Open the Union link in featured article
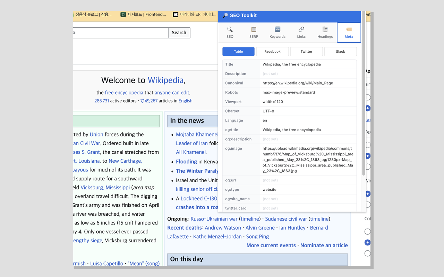444x277 pixels. coord(96,134)
